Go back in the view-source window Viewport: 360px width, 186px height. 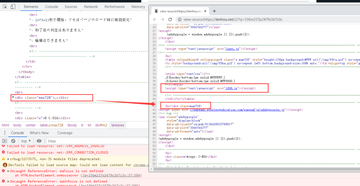155,20
